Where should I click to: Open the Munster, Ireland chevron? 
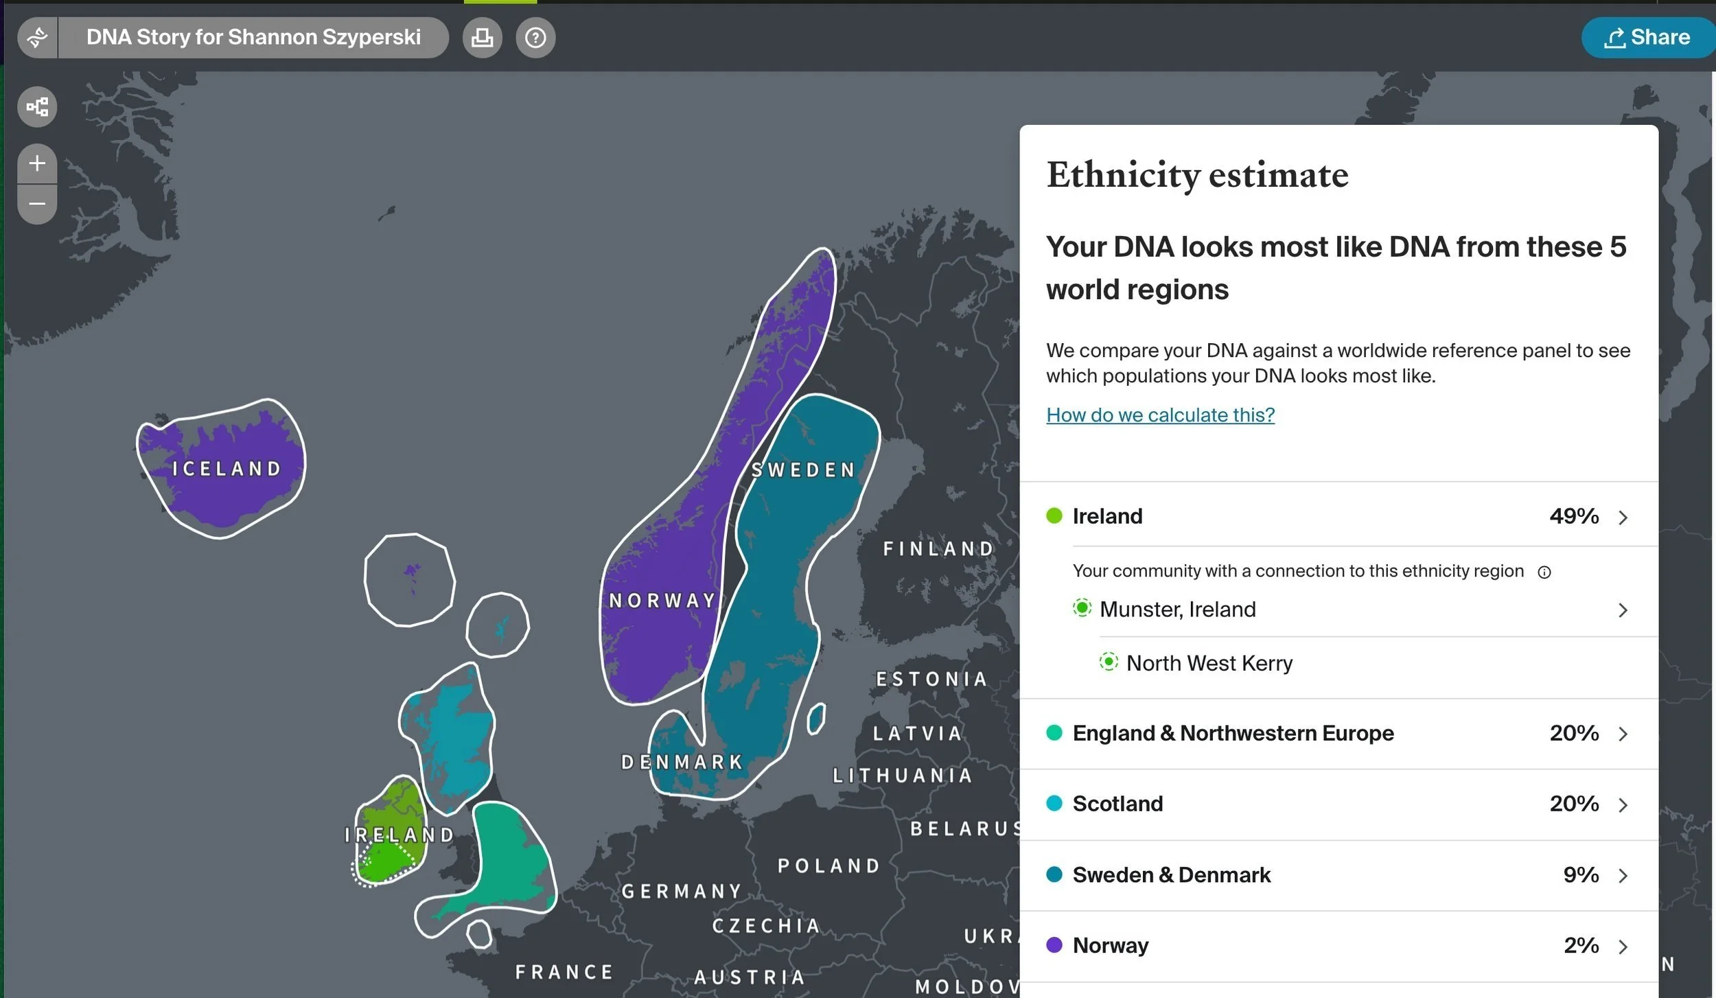(x=1623, y=610)
